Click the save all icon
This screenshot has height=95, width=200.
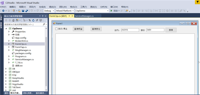click(x=27, y=11)
